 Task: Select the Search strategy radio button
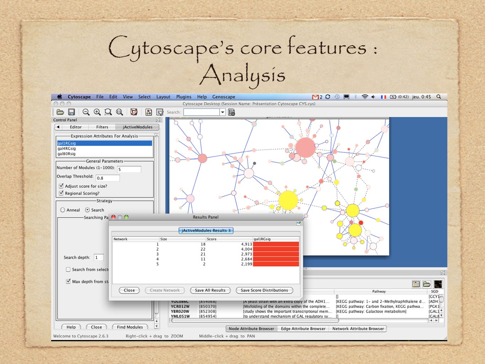click(x=87, y=210)
